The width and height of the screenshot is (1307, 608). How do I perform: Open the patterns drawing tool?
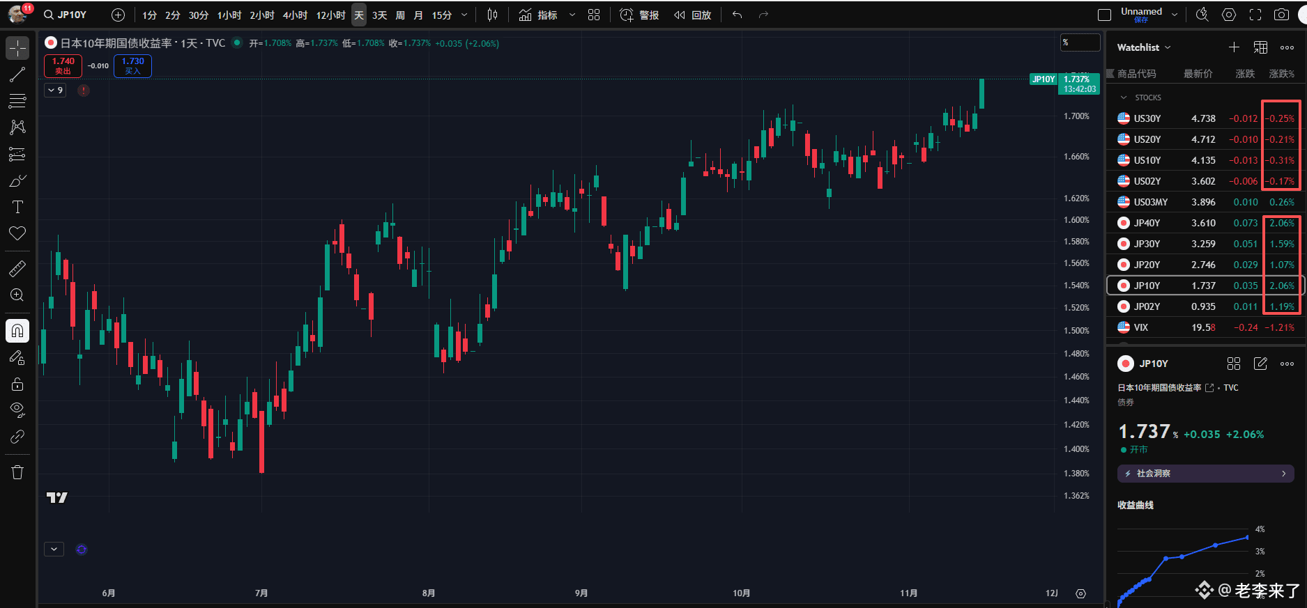click(17, 127)
